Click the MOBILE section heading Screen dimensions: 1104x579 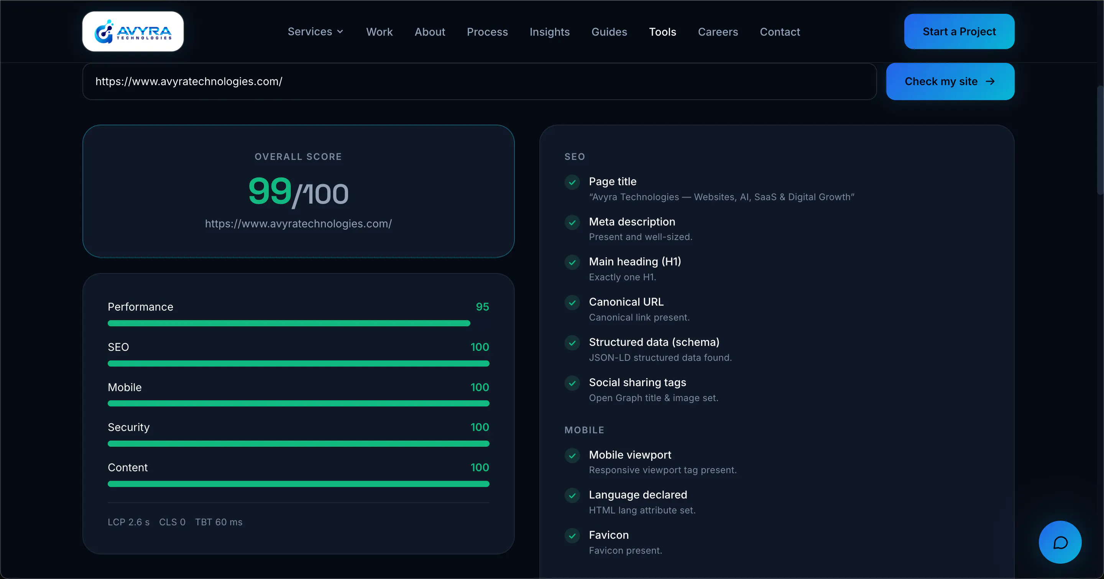[x=584, y=430]
